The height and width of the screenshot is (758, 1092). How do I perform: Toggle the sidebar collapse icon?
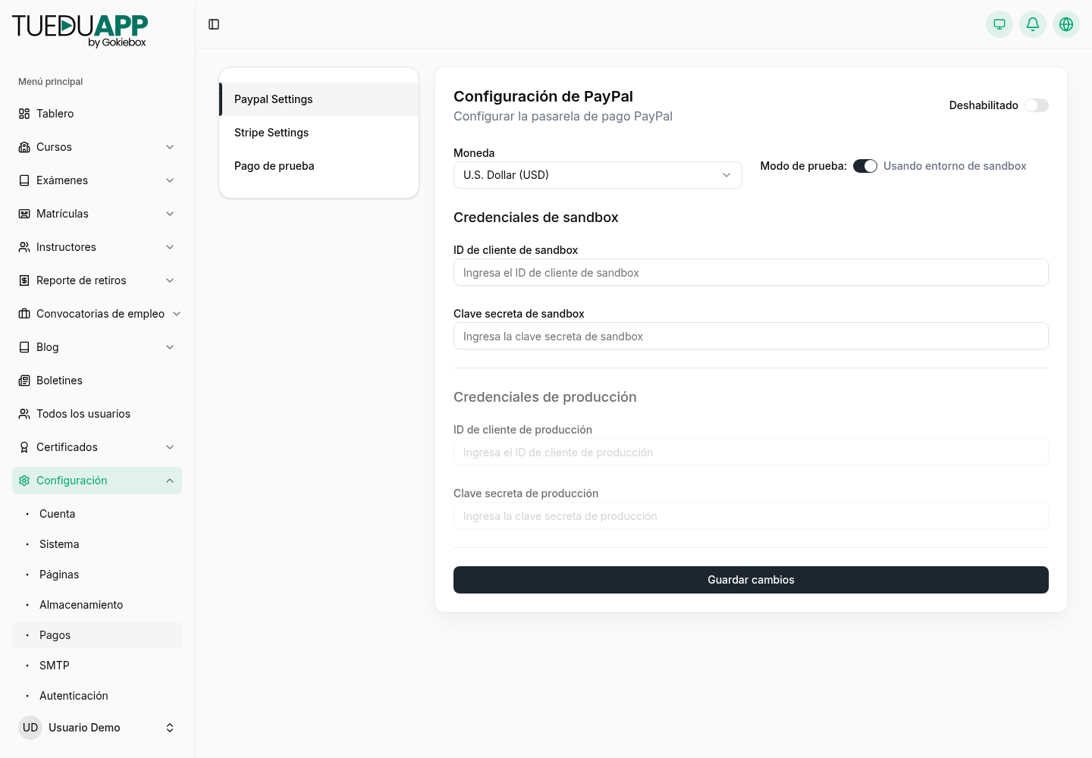click(x=214, y=24)
